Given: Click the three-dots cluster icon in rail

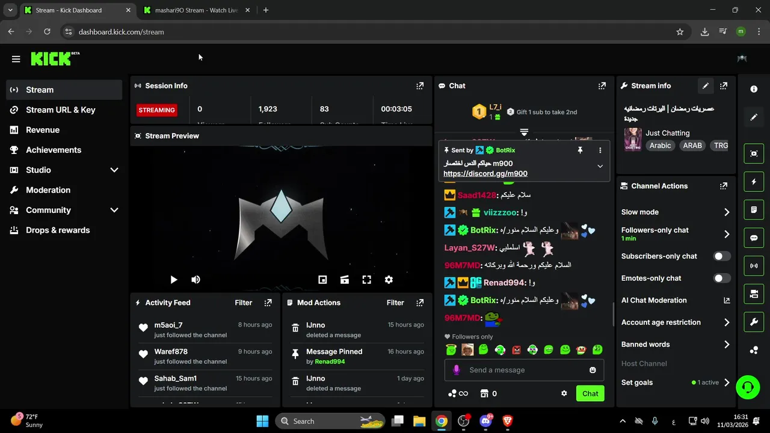Looking at the screenshot, I should coord(754,351).
